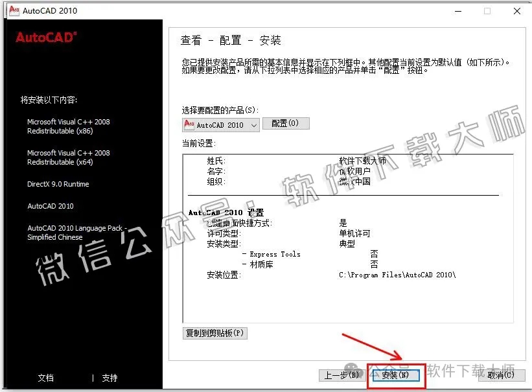Click the 配置(O) configure button

pyautogui.click(x=286, y=123)
